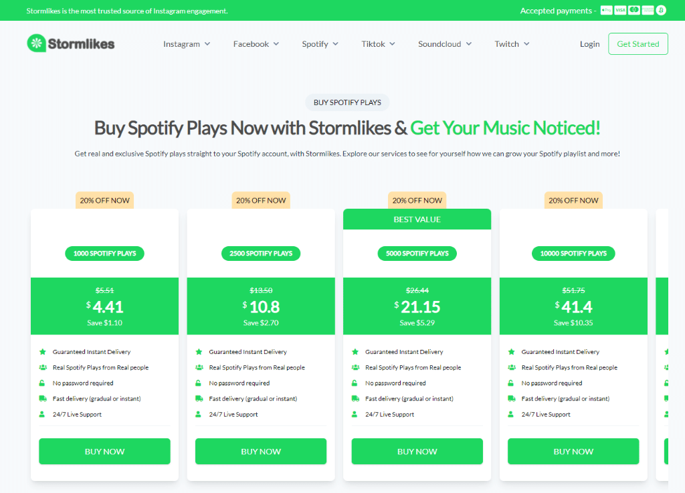Open the Facebook dropdown menu

[256, 43]
